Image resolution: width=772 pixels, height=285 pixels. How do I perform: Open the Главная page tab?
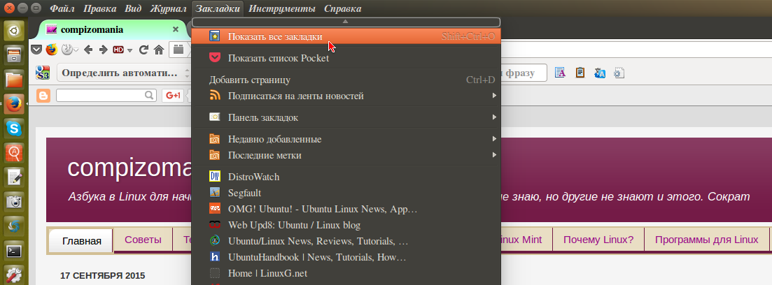tap(82, 241)
